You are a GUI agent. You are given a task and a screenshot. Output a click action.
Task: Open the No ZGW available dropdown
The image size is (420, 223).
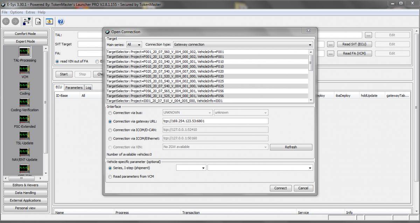[216, 147]
